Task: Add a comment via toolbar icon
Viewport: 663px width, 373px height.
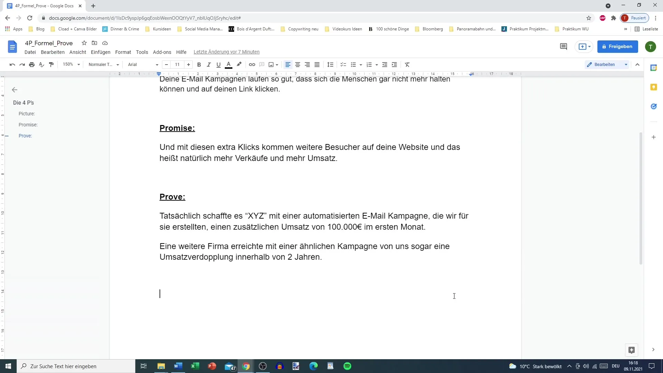Action: coord(262,65)
